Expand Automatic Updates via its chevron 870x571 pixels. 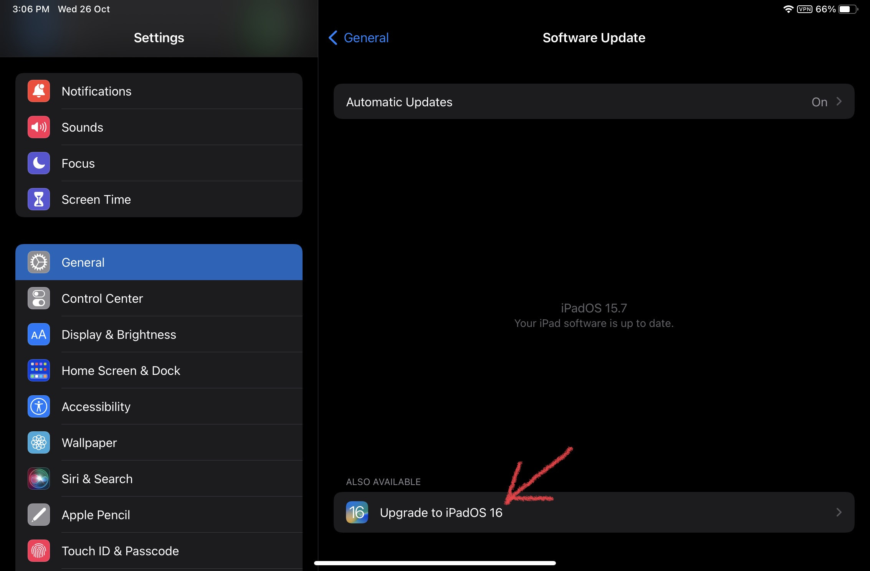(839, 102)
